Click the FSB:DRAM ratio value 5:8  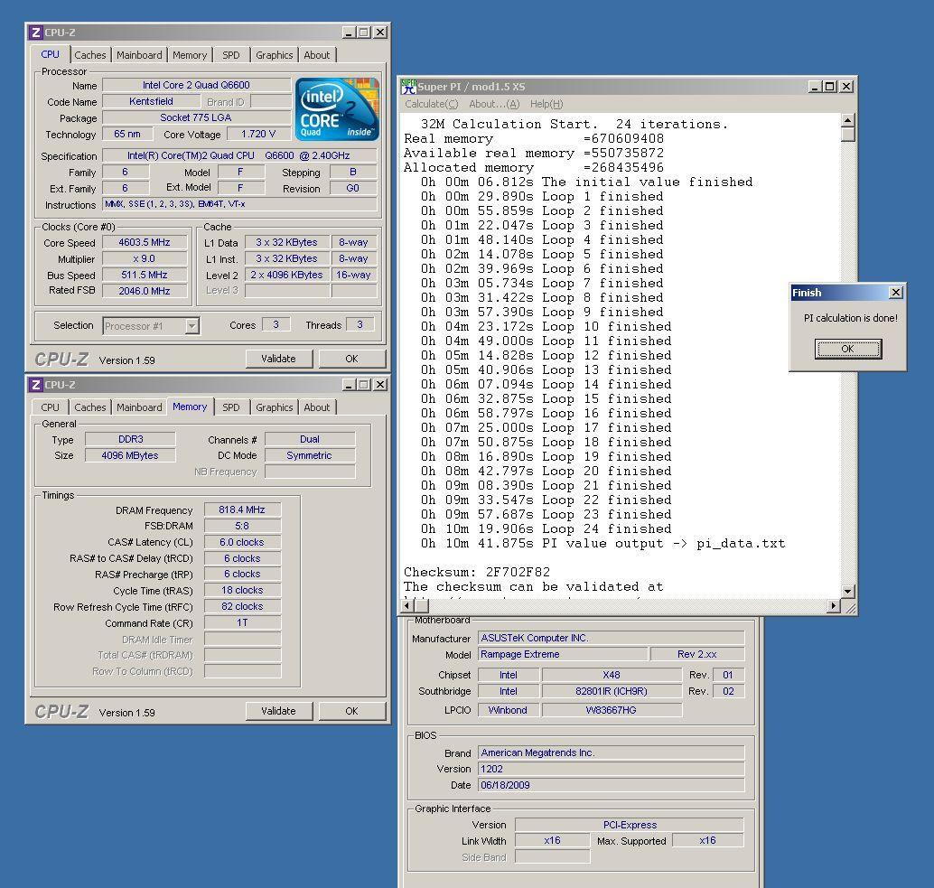[x=242, y=526]
